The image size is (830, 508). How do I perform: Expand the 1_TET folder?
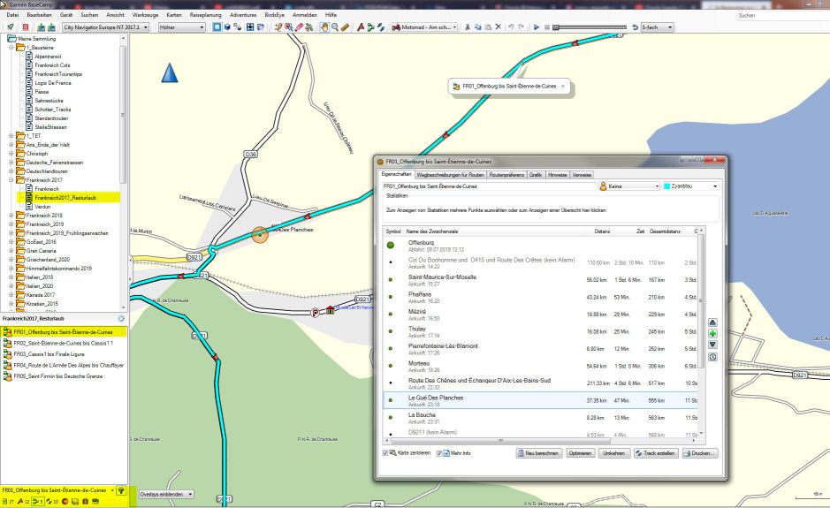tap(11, 136)
